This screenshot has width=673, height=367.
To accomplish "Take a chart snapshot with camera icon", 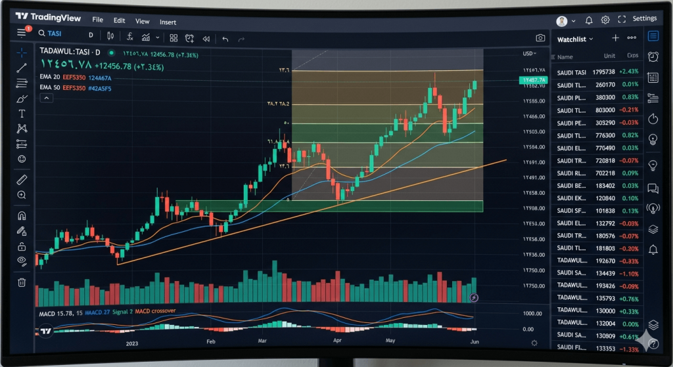I will pos(540,38).
